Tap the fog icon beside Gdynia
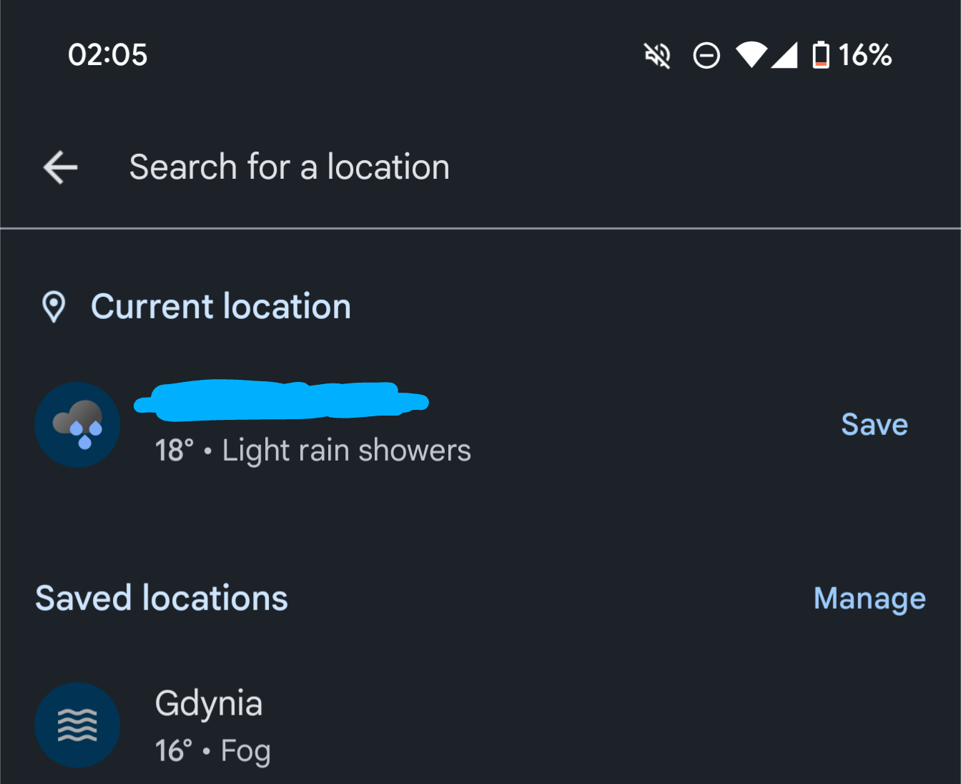961x784 pixels. point(77,725)
